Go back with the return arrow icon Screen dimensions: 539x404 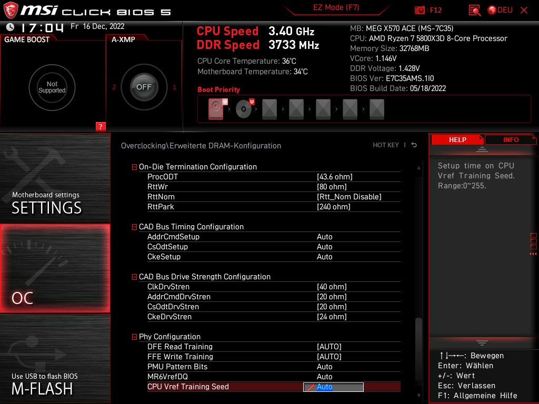tap(414, 145)
